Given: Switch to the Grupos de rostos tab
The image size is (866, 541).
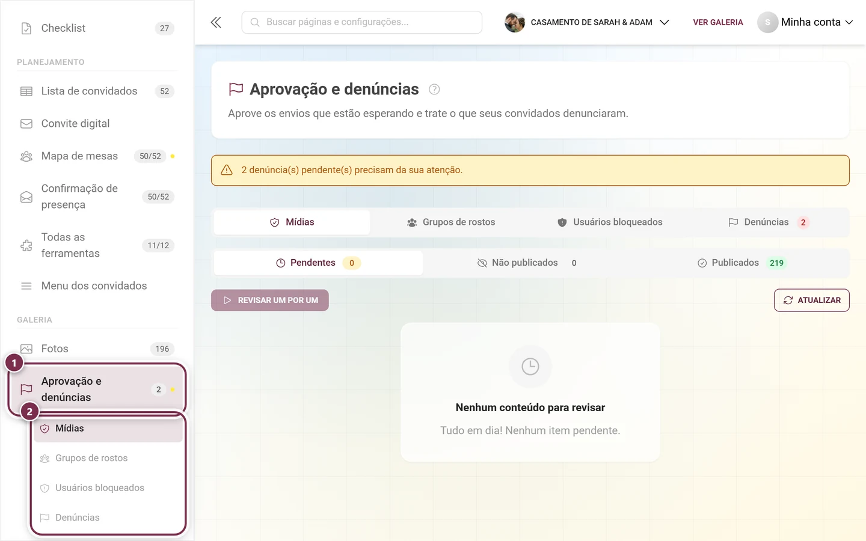Looking at the screenshot, I should click(451, 222).
